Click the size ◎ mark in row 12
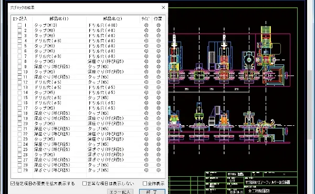 [x=146, y=82]
